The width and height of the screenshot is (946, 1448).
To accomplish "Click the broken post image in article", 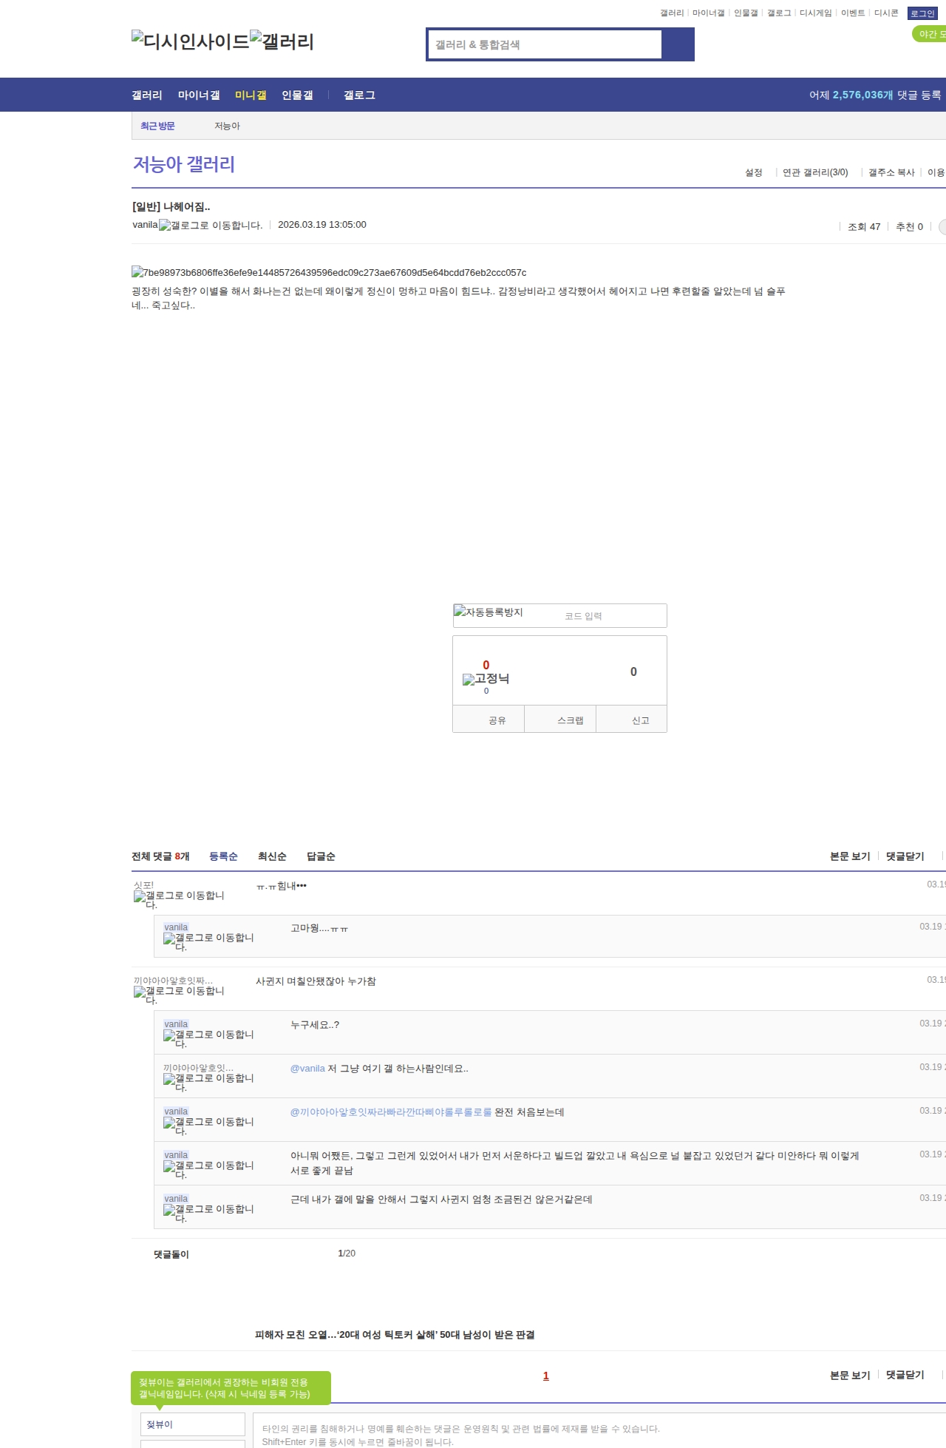I will (329, 273).
